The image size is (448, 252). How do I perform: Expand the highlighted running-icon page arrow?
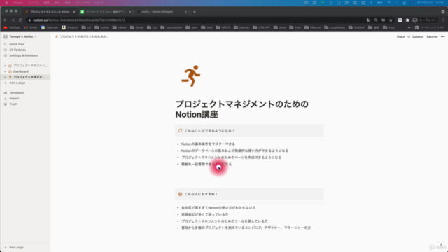[x=5, y=77]
